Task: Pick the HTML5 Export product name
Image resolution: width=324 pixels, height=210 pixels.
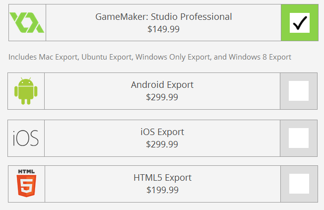Action: click(x=162, y=178)
